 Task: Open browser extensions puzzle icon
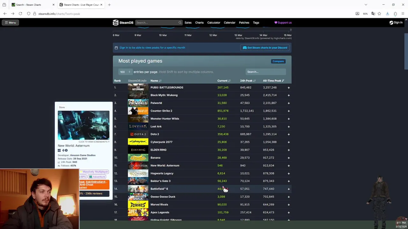[x=395, y=14]
